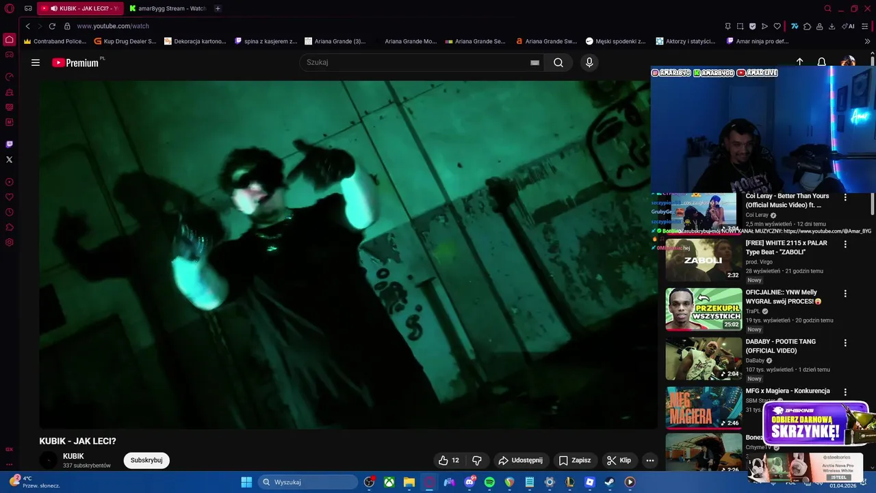Open the Dekoracja kartono... bookmark

195,41
